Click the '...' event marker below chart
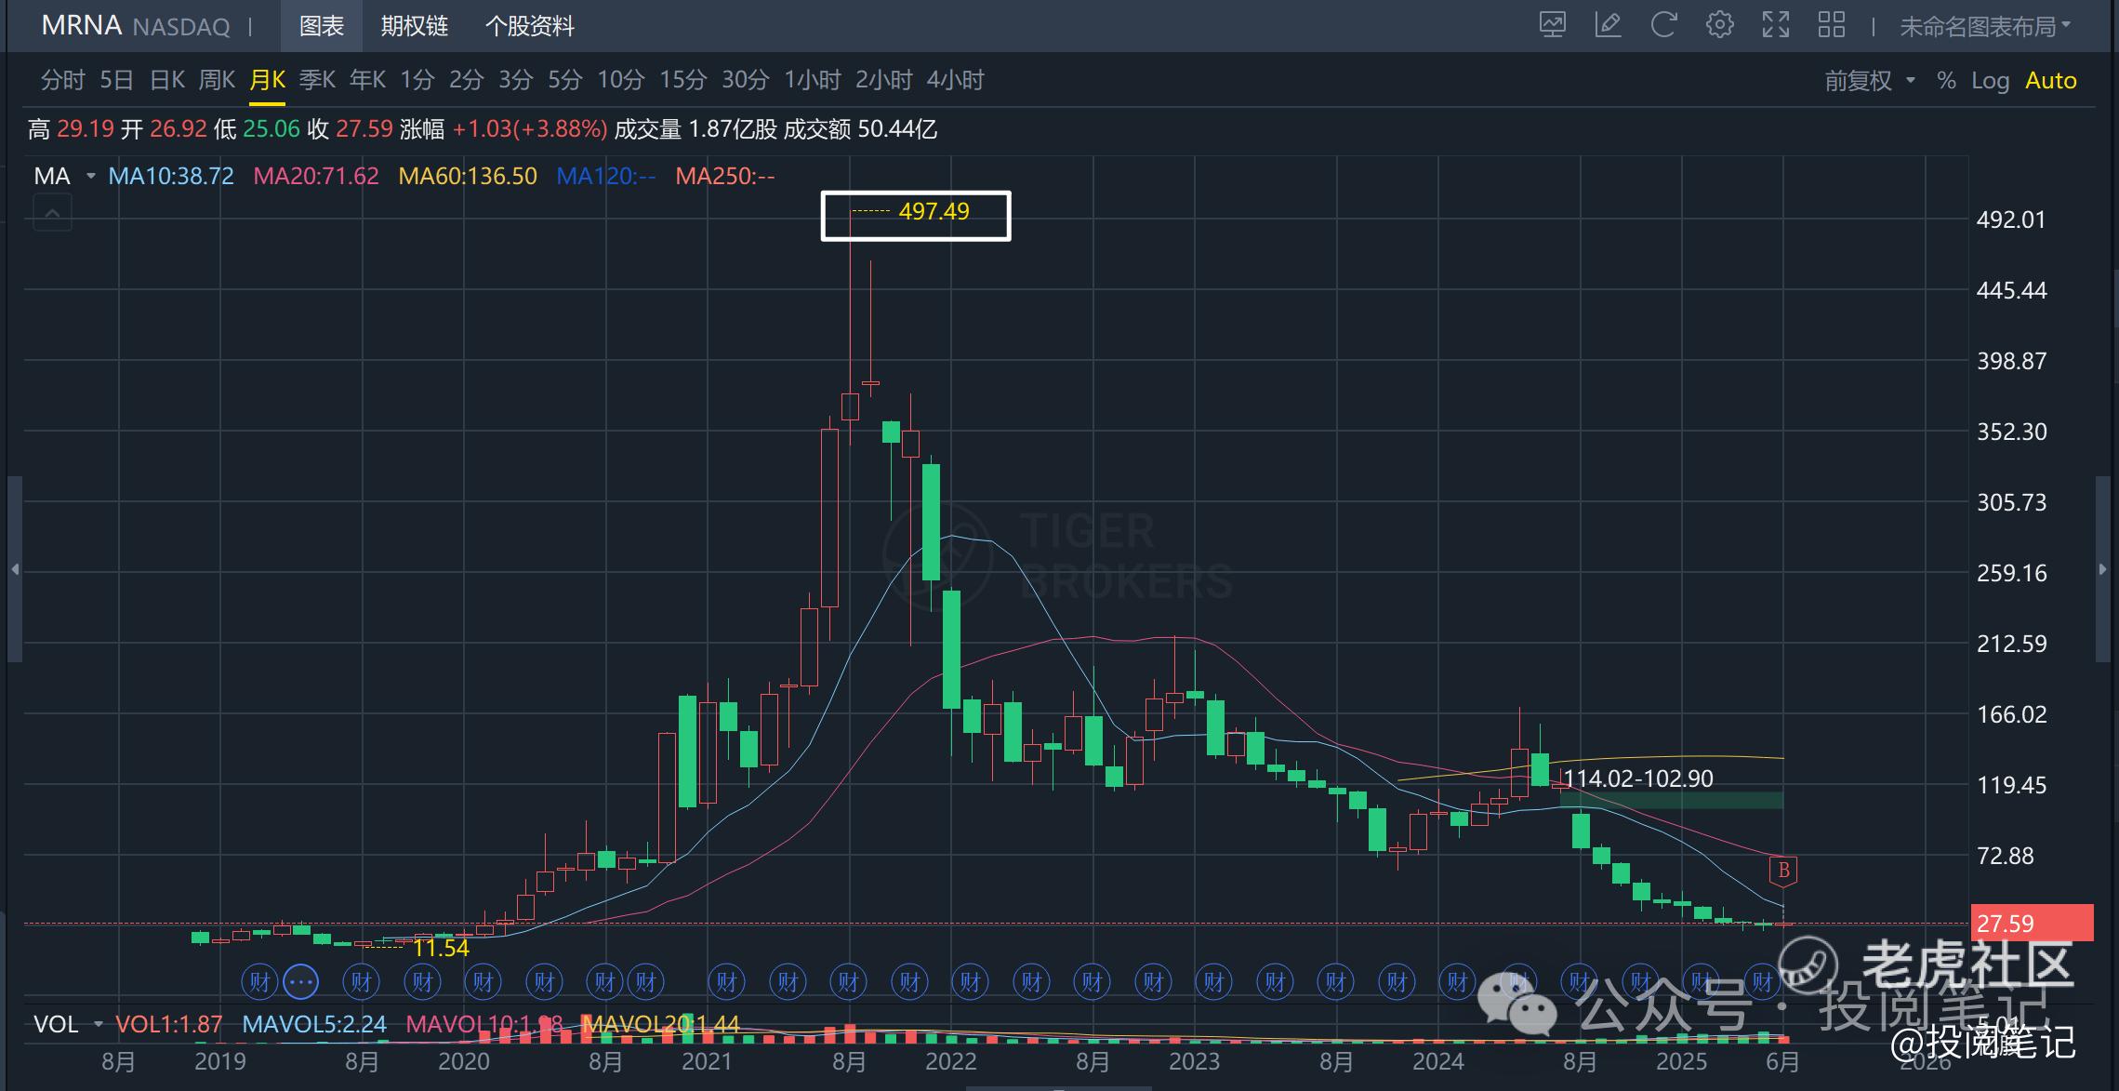 [300, 981]
